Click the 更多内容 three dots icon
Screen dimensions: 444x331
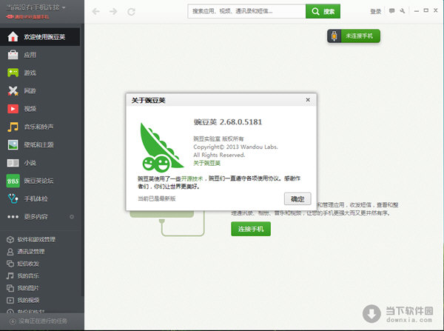pos(13,217)
